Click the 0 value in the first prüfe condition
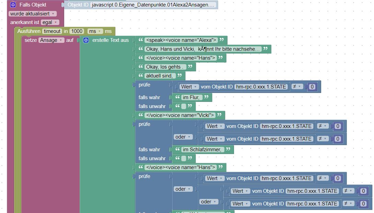Screen dimensions: 374x213 click(312, 87)
